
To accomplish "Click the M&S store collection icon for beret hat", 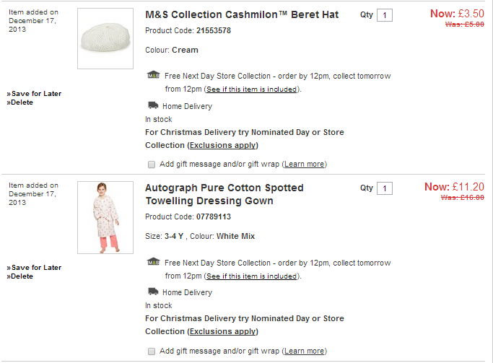I will [x=153, y=75].
